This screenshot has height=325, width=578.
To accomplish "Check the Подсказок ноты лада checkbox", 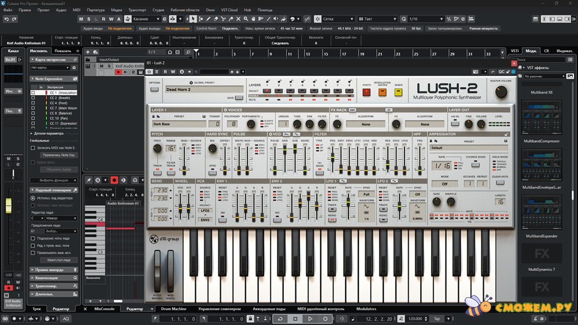I will coord(33,238).
